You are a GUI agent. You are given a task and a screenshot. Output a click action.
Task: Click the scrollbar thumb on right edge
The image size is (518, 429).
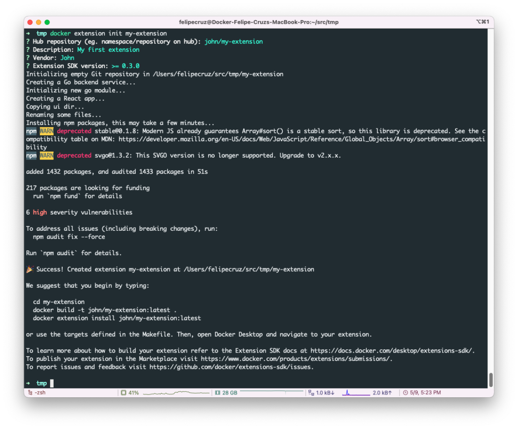click(x=490, y=381)
